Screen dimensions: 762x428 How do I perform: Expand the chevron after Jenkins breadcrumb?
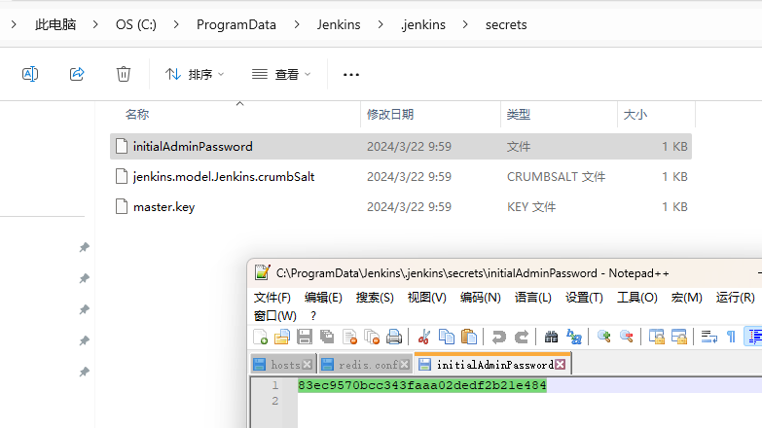tap(381, 24)
